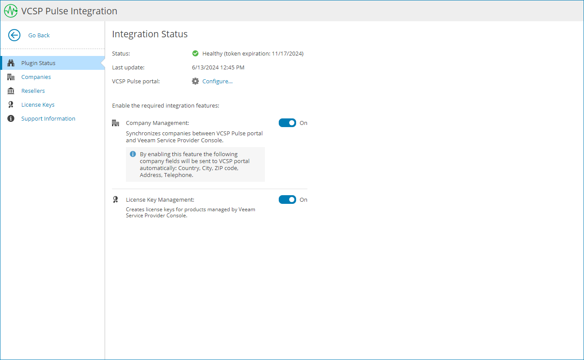Click the Go Back arrow icon

click(14, 35)
